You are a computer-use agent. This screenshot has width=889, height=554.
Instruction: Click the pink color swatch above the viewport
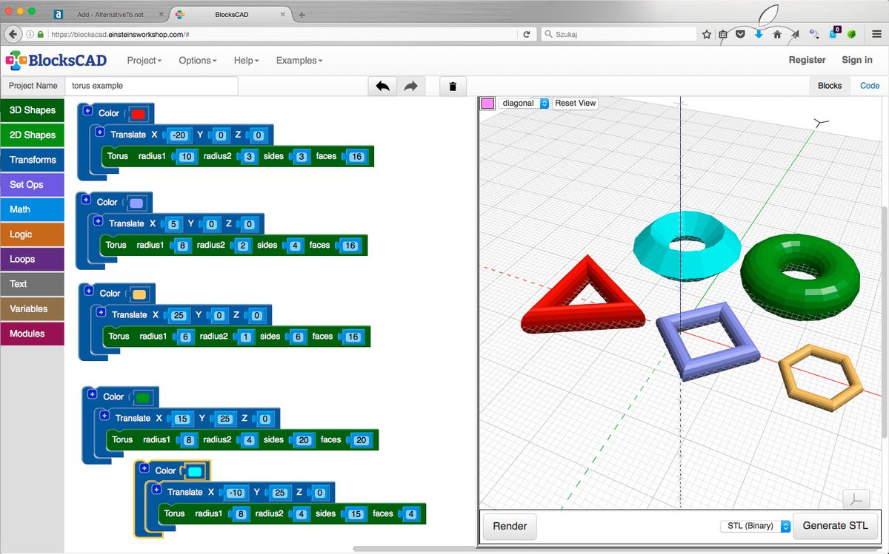point(487,104)
